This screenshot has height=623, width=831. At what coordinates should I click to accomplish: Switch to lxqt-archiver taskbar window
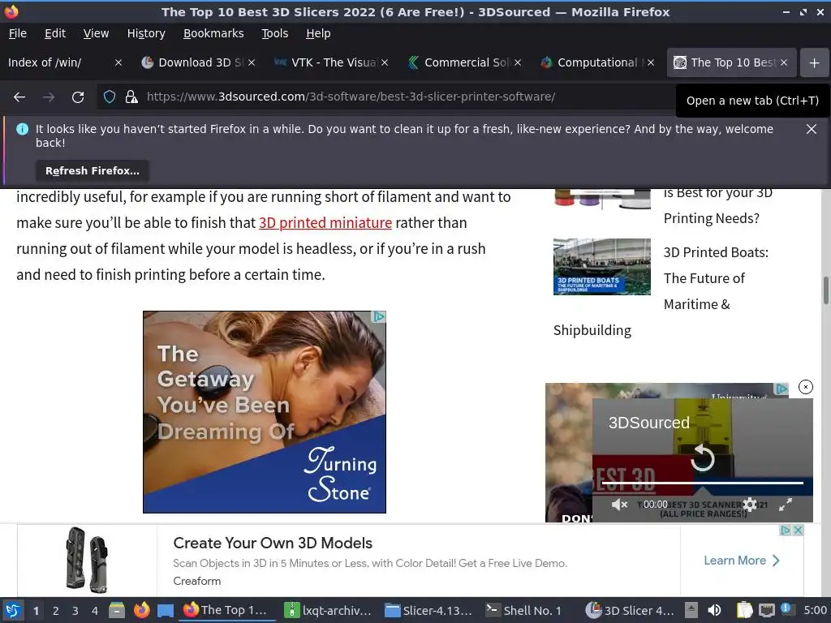[328, 610]
